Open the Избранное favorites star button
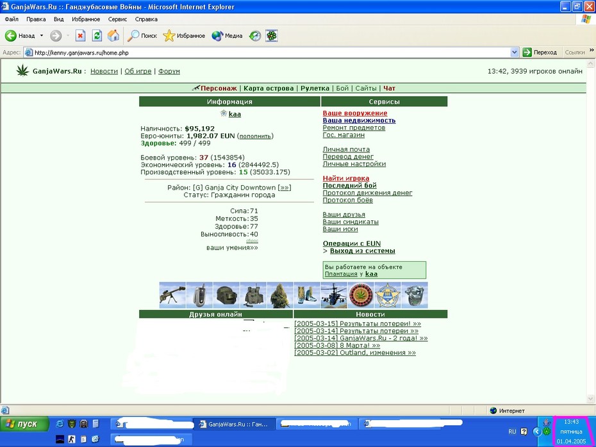The image size is (596, 447). pyautogui.click(x=184, y=36)
